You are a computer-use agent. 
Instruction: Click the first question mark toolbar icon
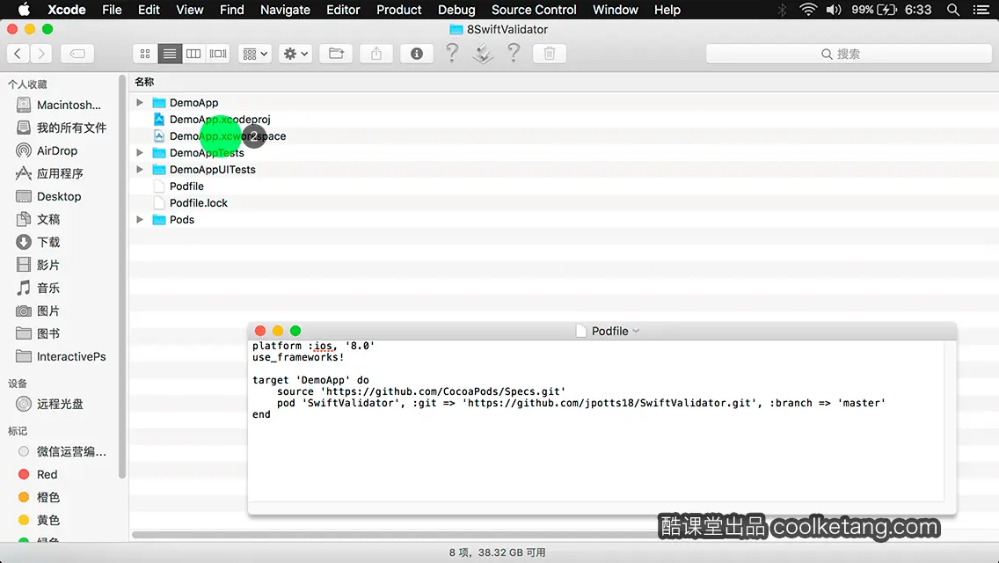pos(452,53)
